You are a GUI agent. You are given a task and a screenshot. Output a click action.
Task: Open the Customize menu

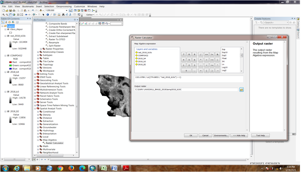click(x=79, y=6)
